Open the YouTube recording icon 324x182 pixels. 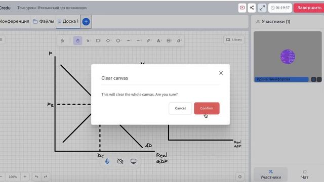point(242,8)
